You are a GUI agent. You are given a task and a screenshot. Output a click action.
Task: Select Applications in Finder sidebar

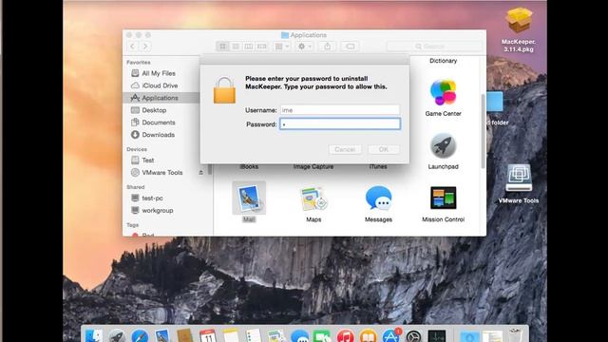click(x=161, y=98)
